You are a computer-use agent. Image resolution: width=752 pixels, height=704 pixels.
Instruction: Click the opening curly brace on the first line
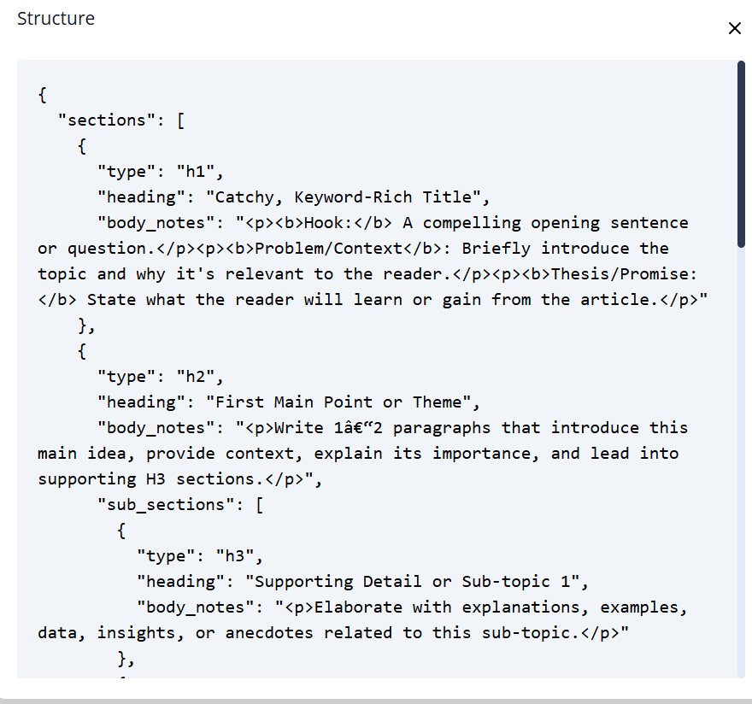pyautogui.click(x=43, y=95)
